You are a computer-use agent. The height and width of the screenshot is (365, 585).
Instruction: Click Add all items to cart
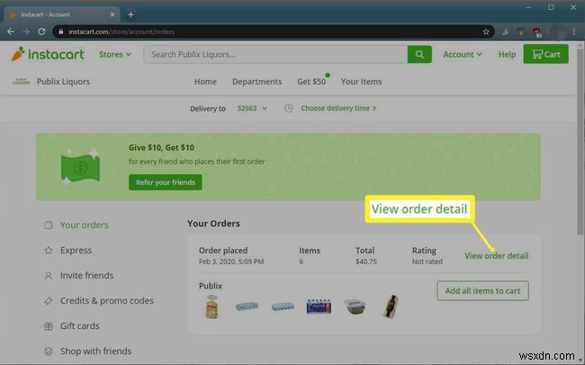point(482,291)
